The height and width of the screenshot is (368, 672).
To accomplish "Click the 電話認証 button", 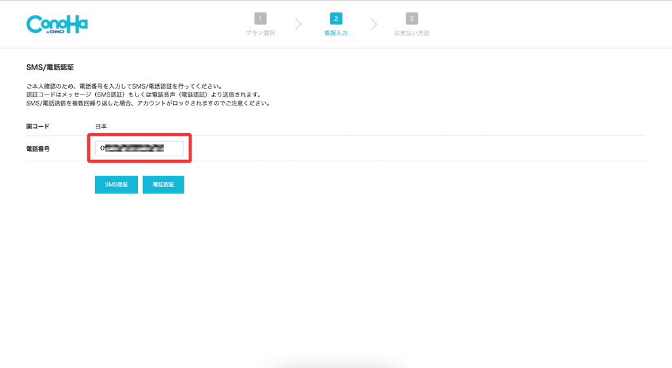I will tap(163, 184).
